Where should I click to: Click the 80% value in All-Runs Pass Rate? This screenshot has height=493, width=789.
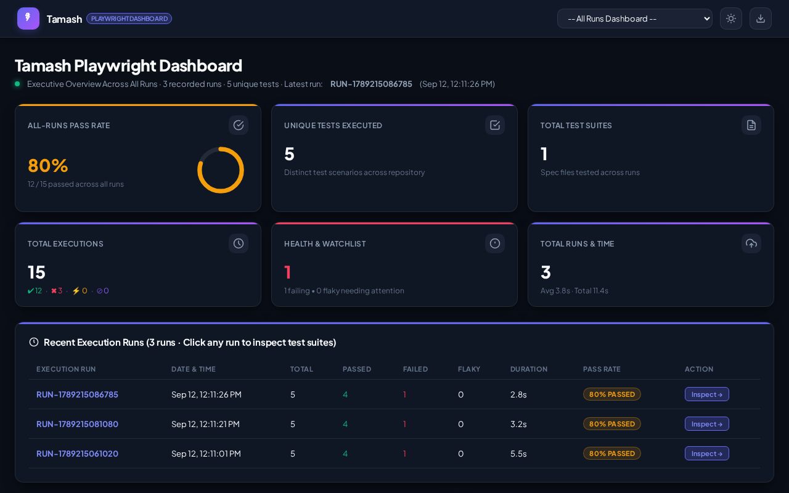(x=48, y=165)
